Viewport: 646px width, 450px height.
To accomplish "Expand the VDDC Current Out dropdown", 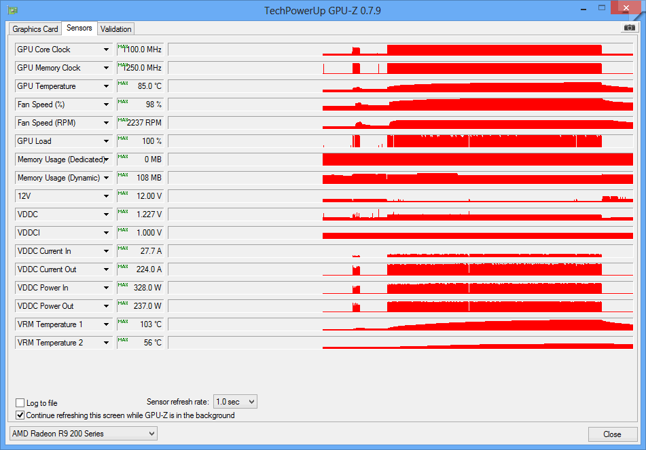I will click(x=63, y=269).
